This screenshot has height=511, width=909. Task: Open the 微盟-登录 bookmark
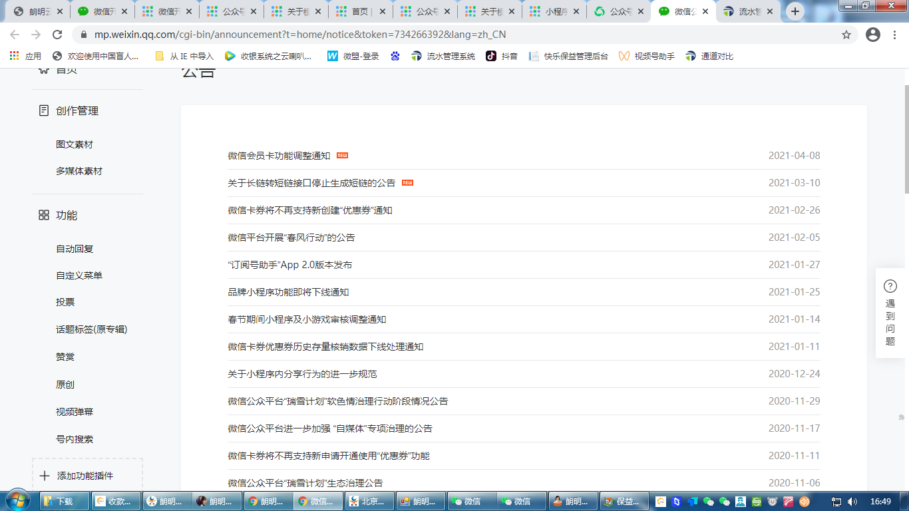pyautogui.click(x=353, y=56)
